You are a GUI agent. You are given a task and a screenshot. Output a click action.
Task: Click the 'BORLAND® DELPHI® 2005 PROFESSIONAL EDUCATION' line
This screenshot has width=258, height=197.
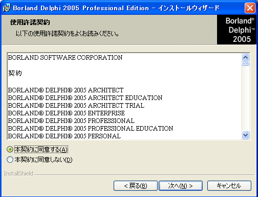[x=91, y=129]
